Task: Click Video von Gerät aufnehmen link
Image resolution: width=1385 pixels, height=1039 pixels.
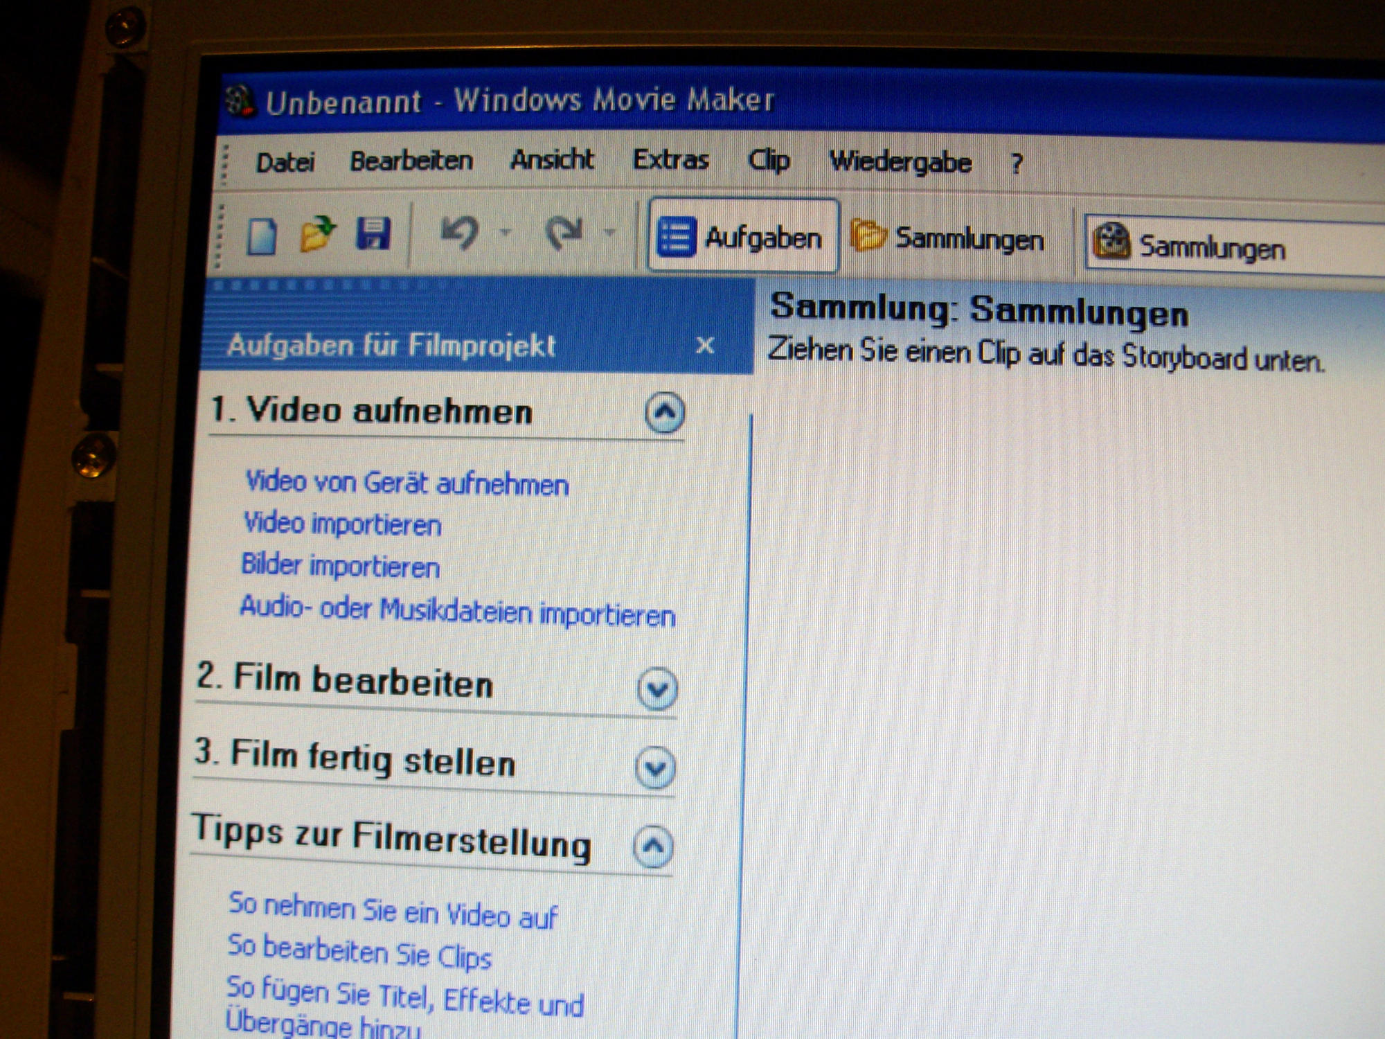Action: (x=407, y=483)
